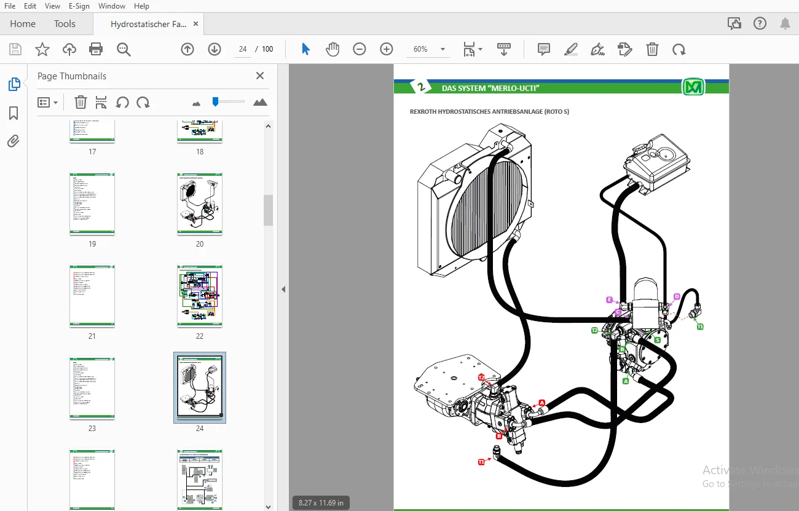Select page 21 thumbnail
This screenshot has height=511, width=799.
click(x=92, y=296)
